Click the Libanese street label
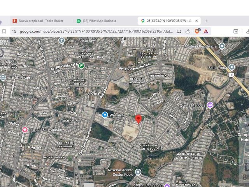The height and width of the screenshot is (187, 249). point(21,140)
